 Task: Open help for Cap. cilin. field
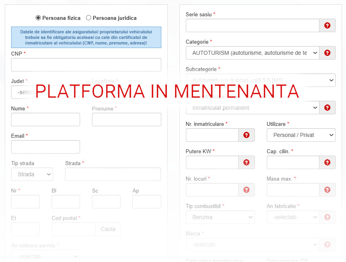[x=327, y=162]
